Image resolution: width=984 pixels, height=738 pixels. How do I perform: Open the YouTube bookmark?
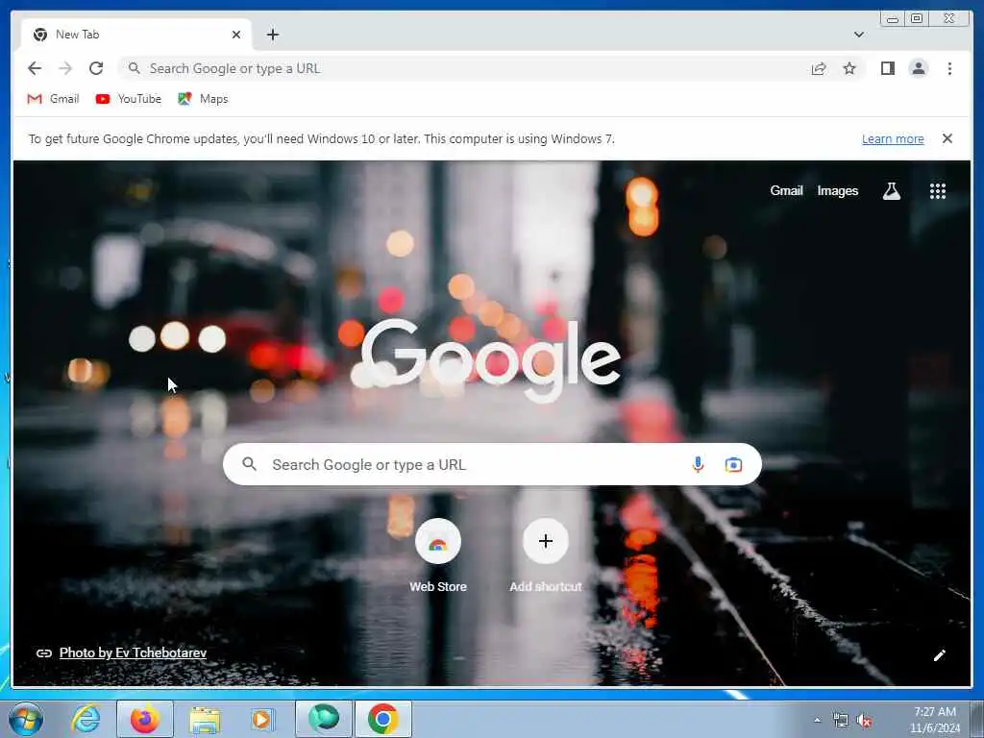[x=129, y=99]
